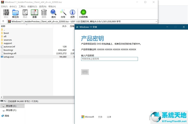The image size is (188, 124).
Task: Go up one folder level arrow
Action: (3, 22)
